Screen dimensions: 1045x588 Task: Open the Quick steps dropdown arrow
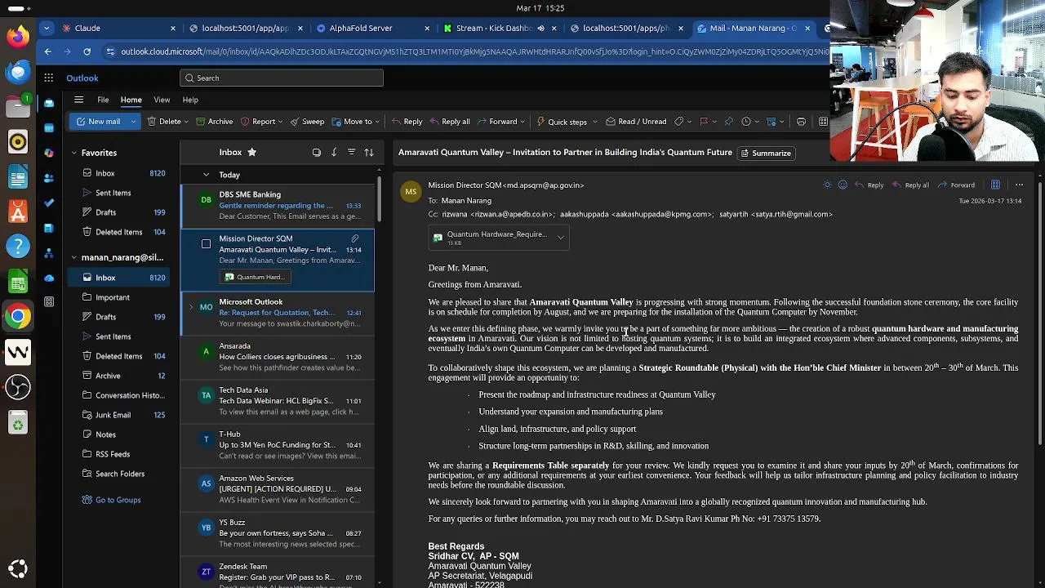pos(594,122)
